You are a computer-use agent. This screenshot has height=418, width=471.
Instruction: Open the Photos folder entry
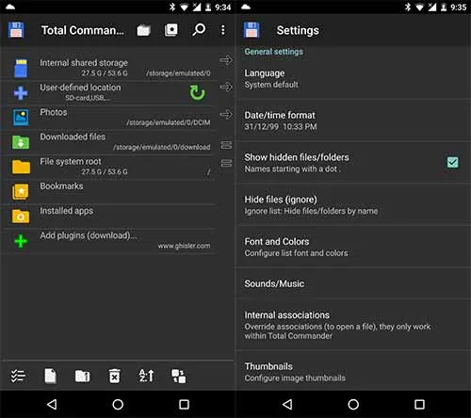[x=108, y=117]
